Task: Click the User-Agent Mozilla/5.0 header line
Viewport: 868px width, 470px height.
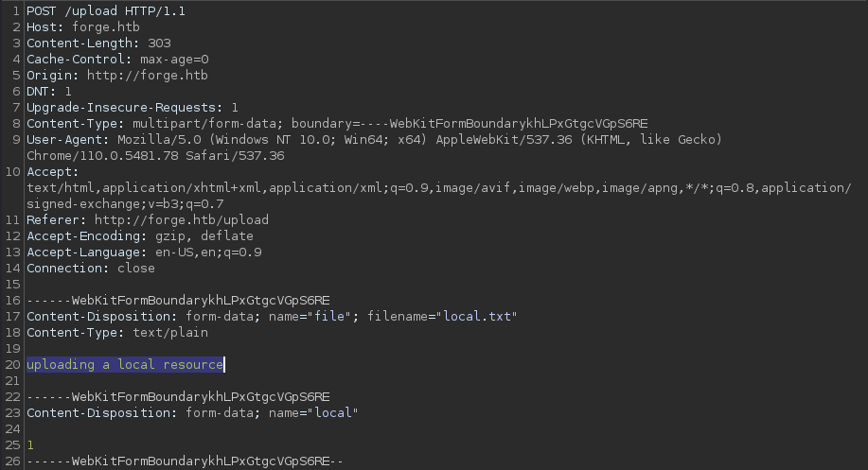Action: pyautogui.click(x=374, y=139)
